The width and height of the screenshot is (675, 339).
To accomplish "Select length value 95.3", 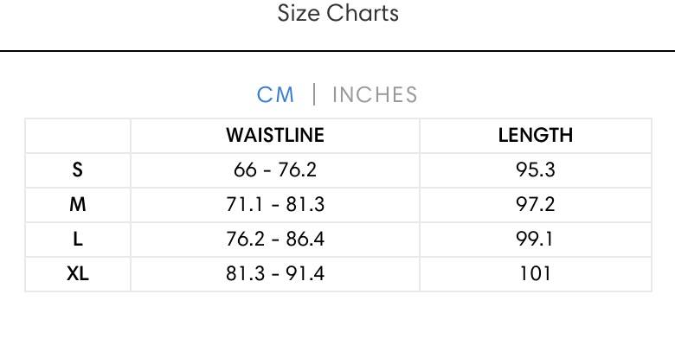I will tap(536, 169).
